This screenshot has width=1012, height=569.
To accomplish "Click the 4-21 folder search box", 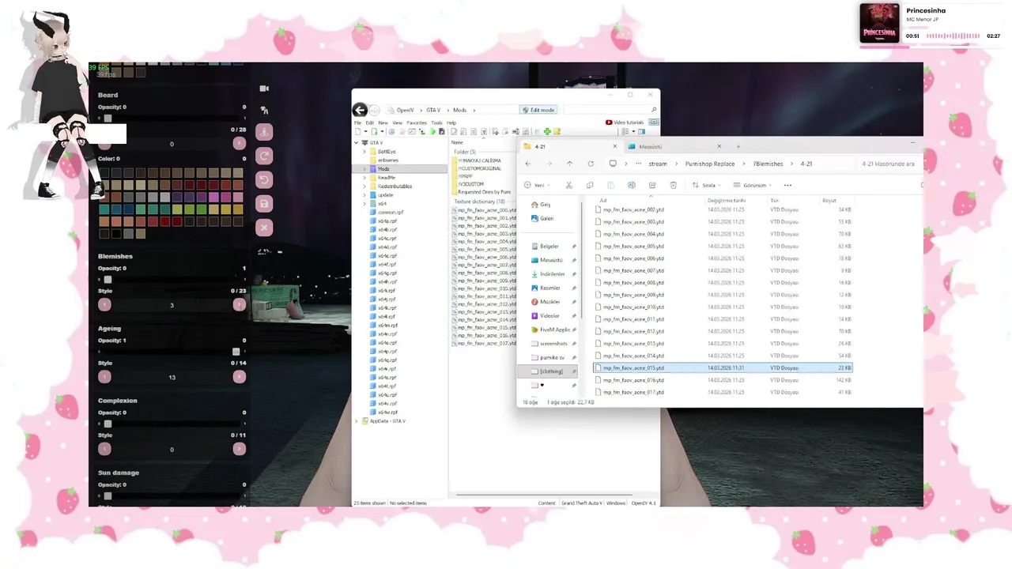I will point(887,164).
